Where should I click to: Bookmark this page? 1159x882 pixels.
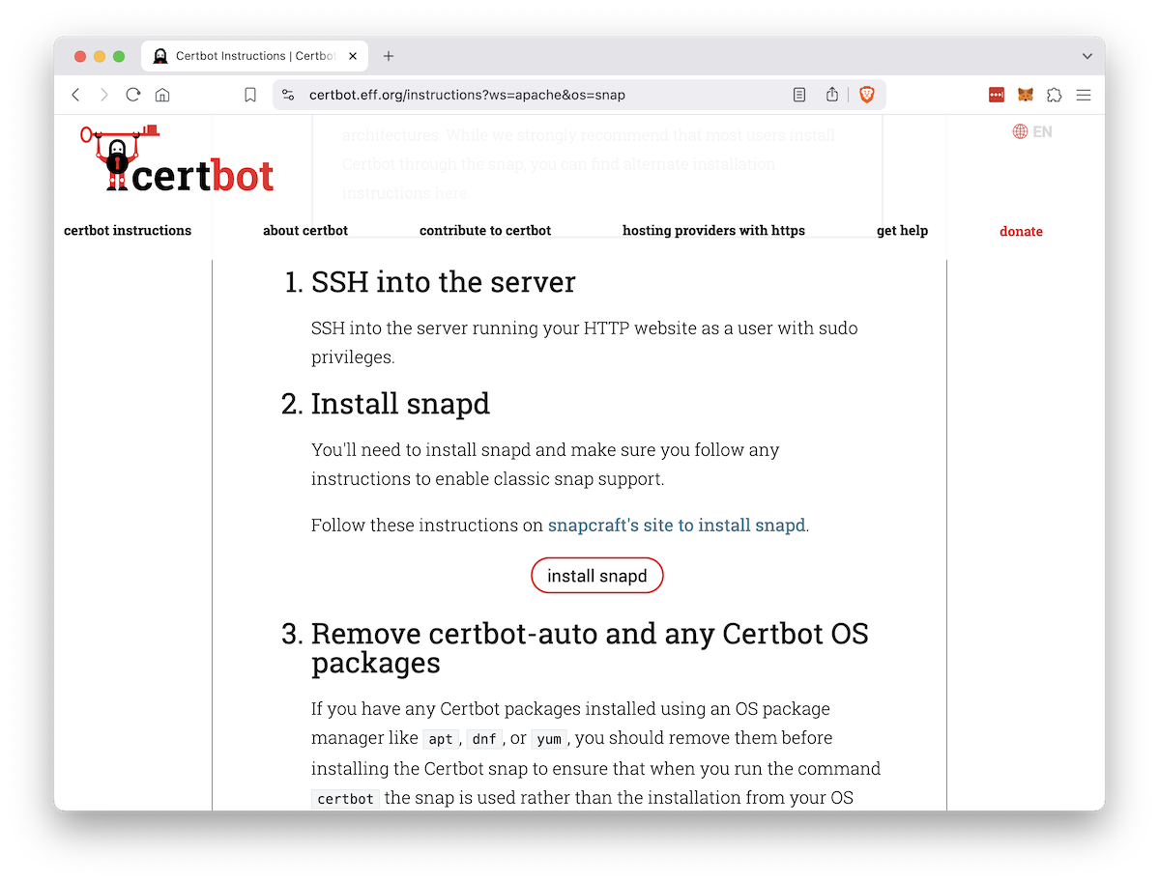(250, 95)
